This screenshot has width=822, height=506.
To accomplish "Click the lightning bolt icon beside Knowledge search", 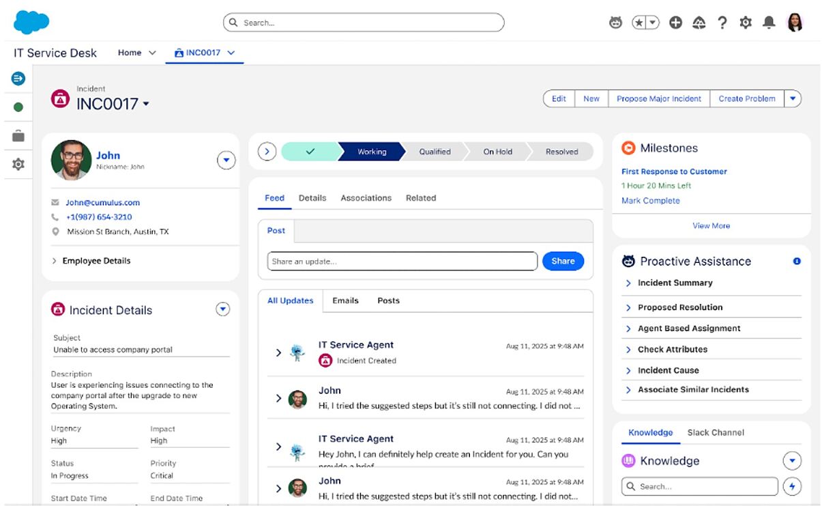I will coord(791,486).
